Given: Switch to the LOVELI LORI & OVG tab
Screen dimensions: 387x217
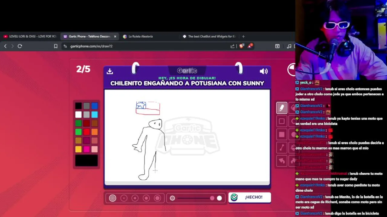Looking at the screenshot, I should (30, 36).
